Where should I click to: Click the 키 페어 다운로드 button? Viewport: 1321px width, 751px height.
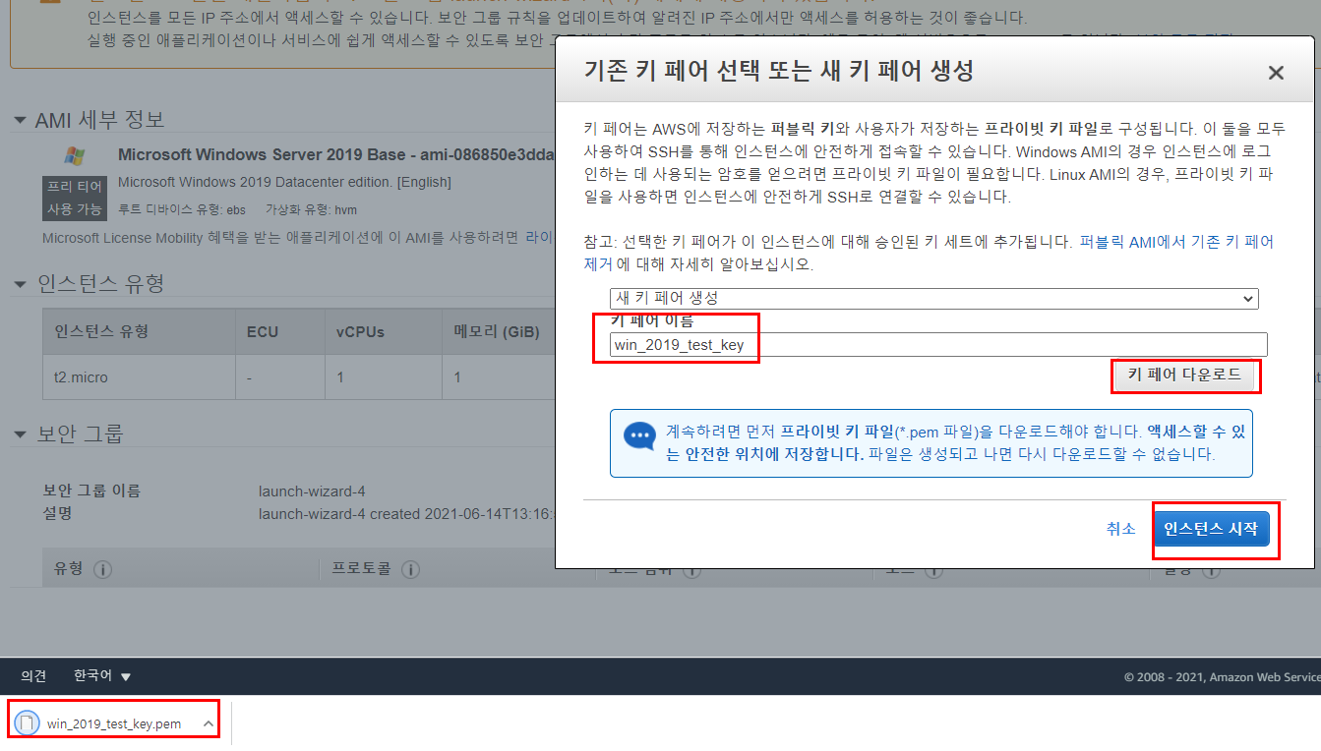[x=1185, y=375]
